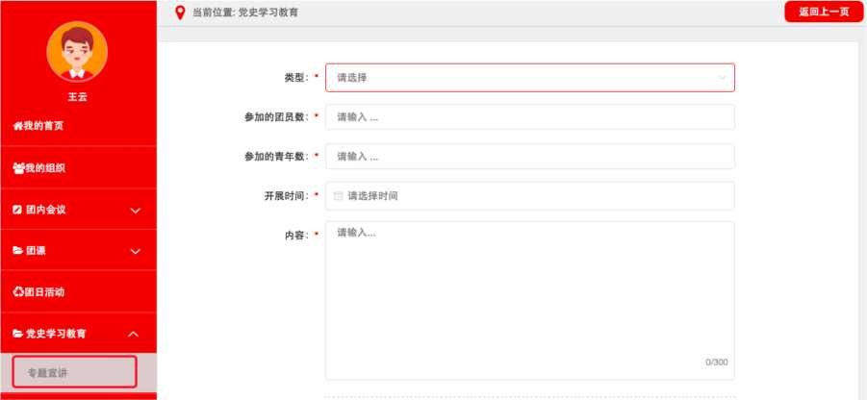867x400 pixels.
Task: Click the home icon beside 我的首页
Action: click(x=16, y=126)
